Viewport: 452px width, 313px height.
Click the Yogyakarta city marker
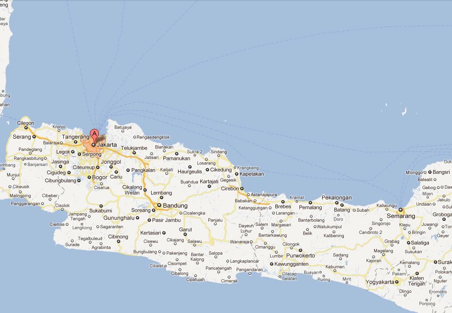click(x=397, y=282)
